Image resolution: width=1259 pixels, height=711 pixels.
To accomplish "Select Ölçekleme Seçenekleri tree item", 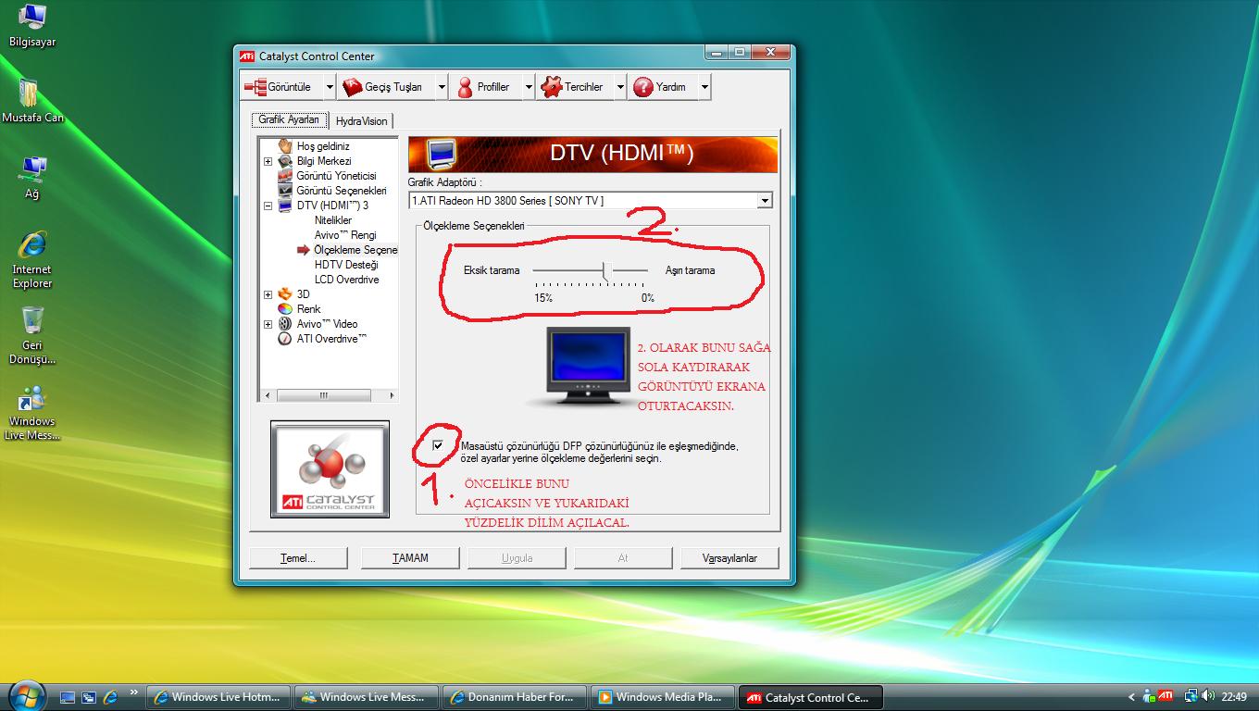I will click(355, 250).
